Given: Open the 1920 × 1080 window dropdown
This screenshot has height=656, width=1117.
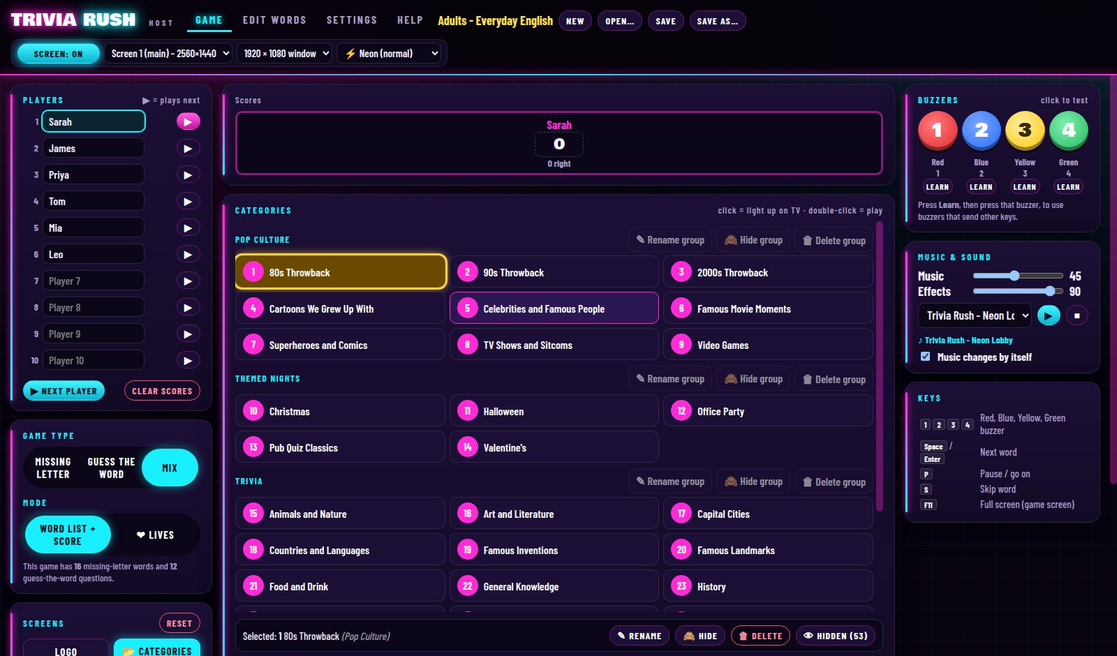Looking at the screenshot, I should click(x=285, y=54).
